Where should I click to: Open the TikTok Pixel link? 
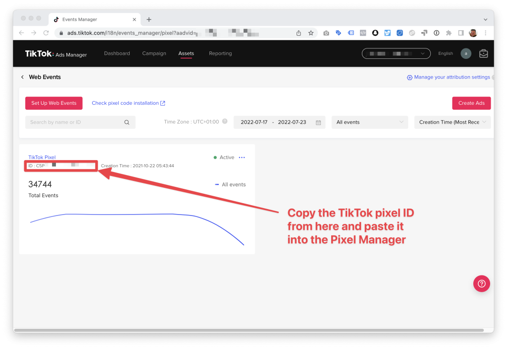click(x=42, y=157)
